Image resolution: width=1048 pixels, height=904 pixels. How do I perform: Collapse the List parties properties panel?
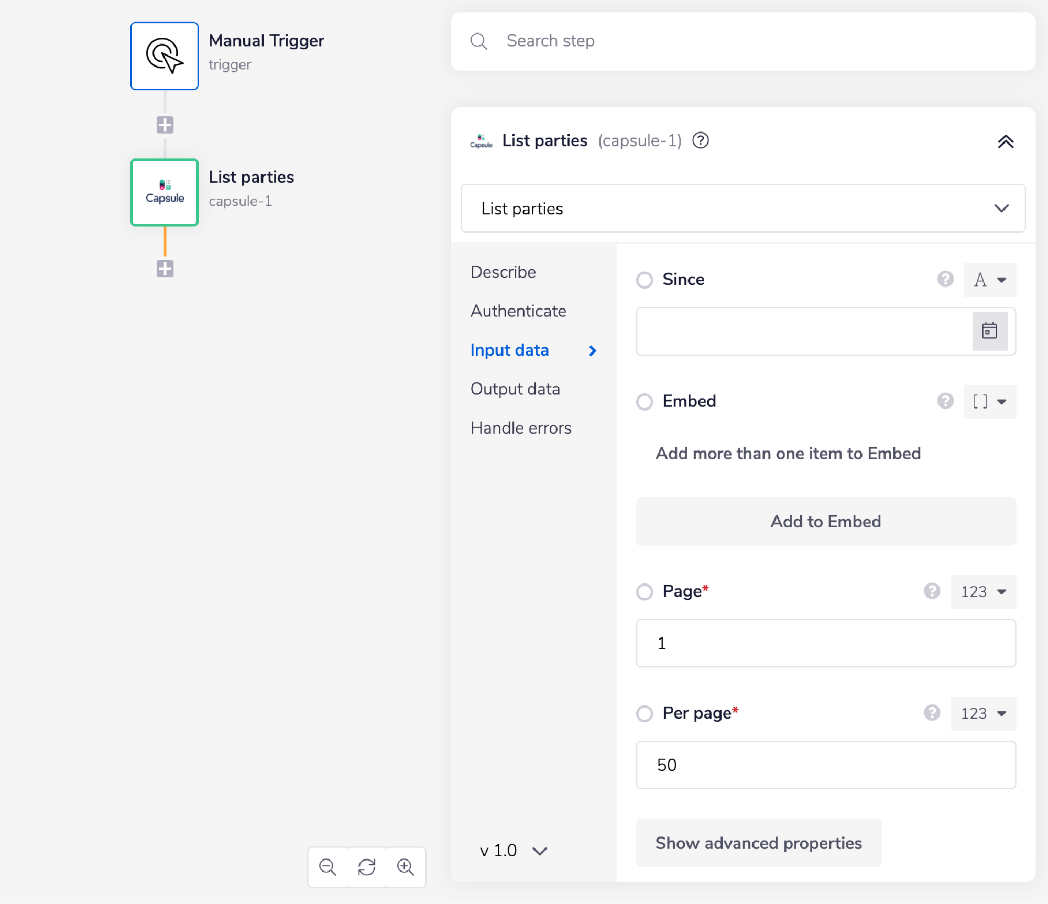pos(1005,141)
